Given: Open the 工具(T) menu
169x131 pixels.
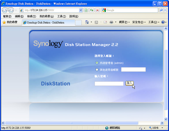Looking at the screenshot, I should click(61, 16).
